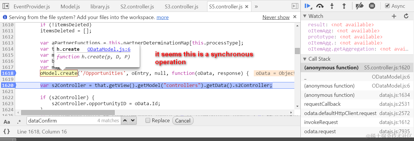
Task: Step out of current function
Action: pos(344,6)
